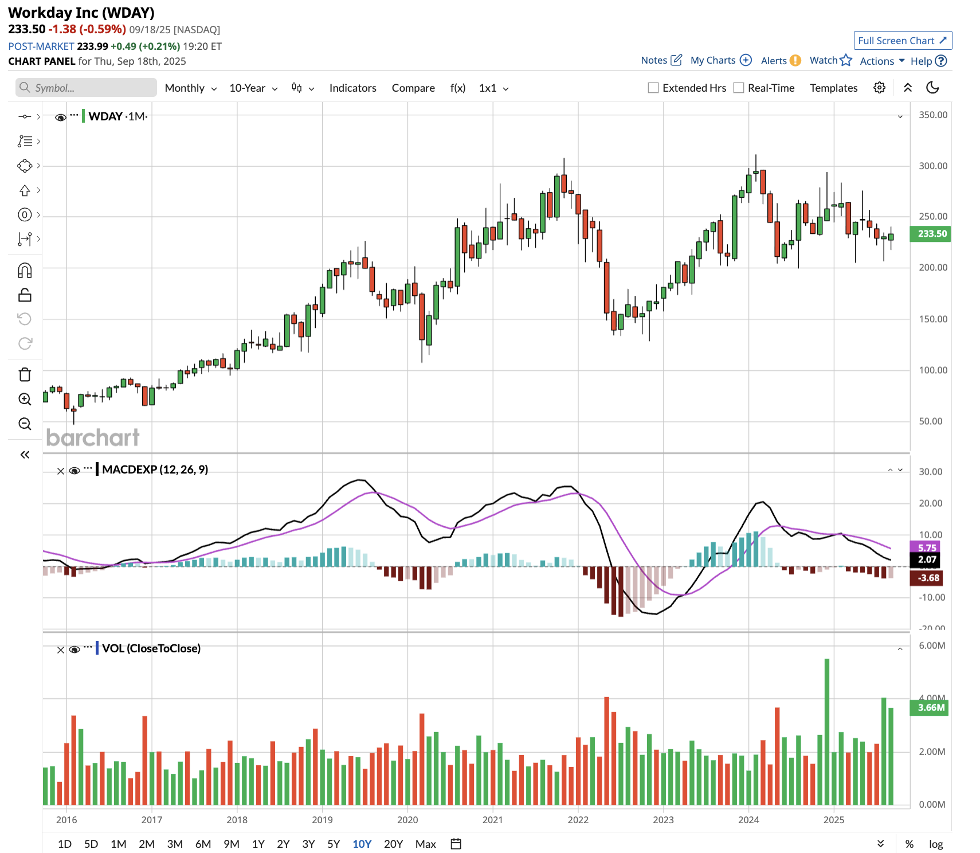Expand the Actions dropdown menu
980x853 pixels.
882,61
